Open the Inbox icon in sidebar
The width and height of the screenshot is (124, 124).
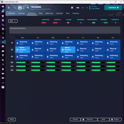point(3,11)
